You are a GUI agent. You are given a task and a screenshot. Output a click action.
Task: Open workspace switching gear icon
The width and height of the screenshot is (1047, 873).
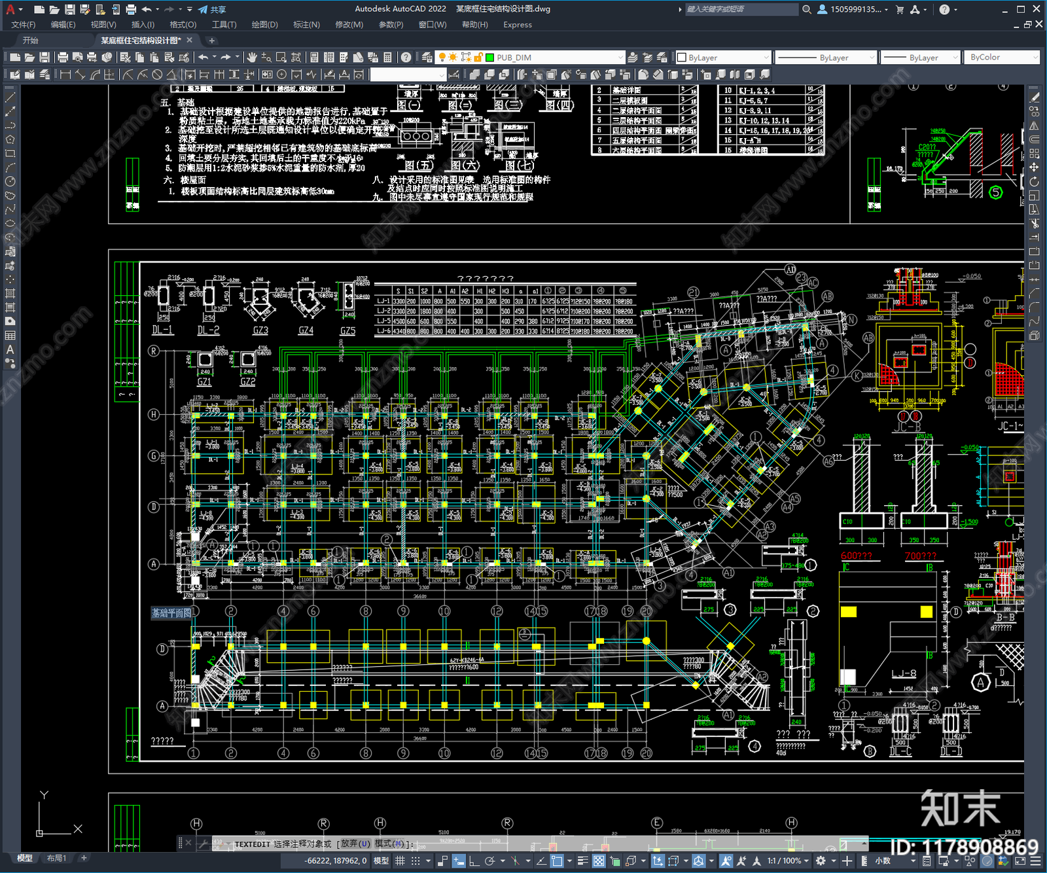tap(821, 861)
